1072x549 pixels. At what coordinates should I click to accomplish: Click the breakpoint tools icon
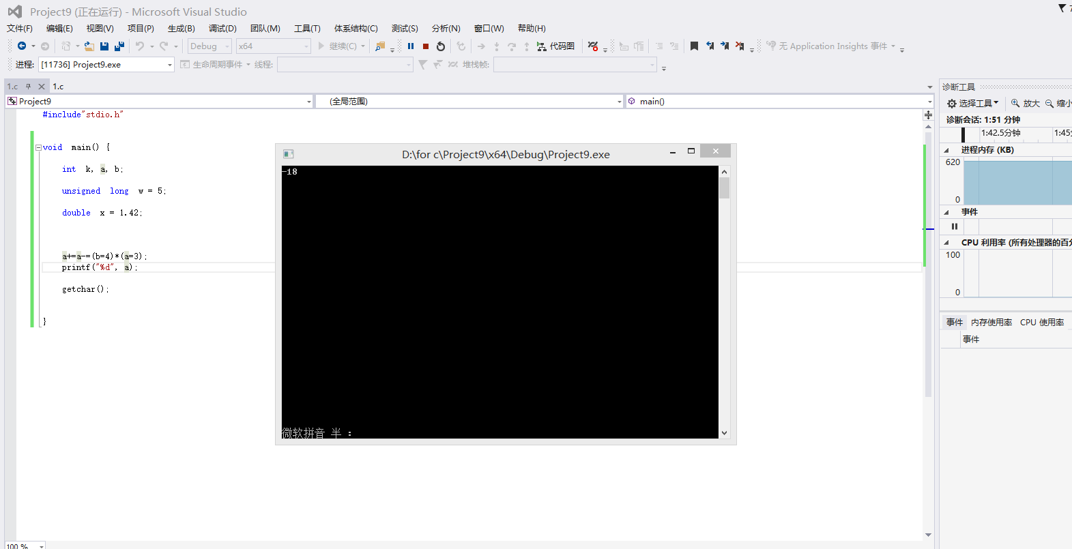pyautogui.click(x=593, y=46)
